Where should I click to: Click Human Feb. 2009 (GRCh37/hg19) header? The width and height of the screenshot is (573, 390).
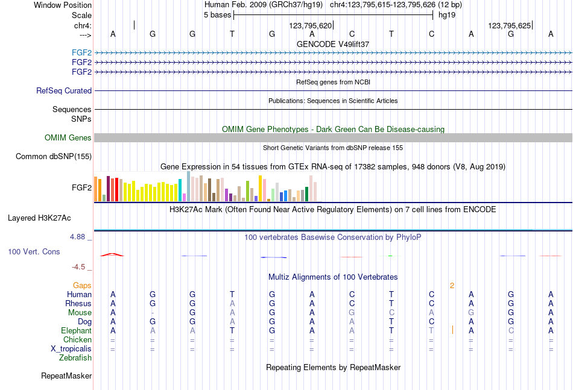tap(264, 5)
